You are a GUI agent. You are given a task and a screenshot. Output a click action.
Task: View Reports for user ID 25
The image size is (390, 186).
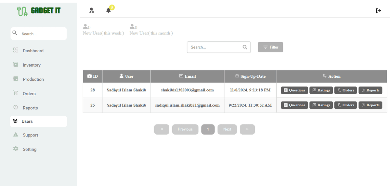[370, 105]
